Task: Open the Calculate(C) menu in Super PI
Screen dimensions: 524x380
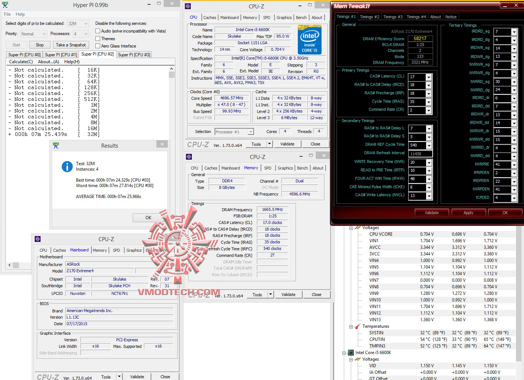Action: 21,62
